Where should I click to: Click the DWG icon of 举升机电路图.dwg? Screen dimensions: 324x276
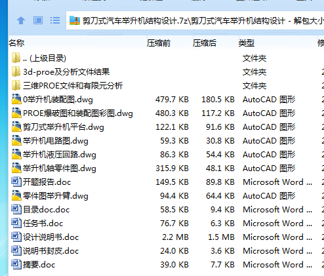[x=16, y=140]
